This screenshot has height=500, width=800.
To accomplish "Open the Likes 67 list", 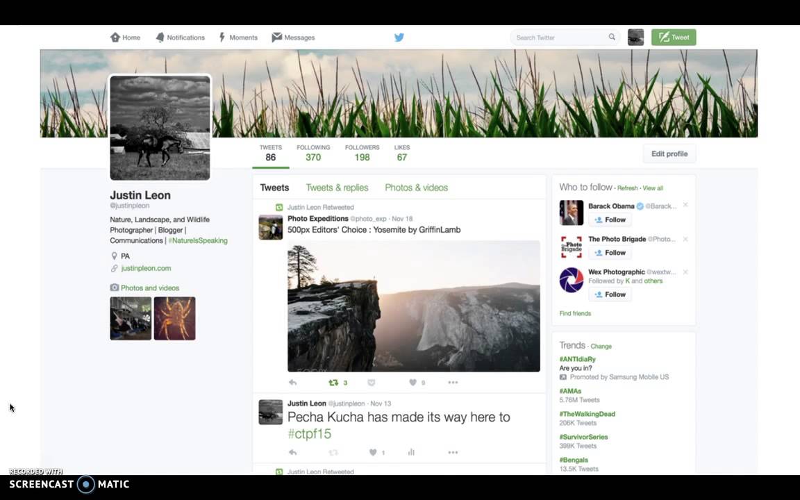I will click(402, 153).
